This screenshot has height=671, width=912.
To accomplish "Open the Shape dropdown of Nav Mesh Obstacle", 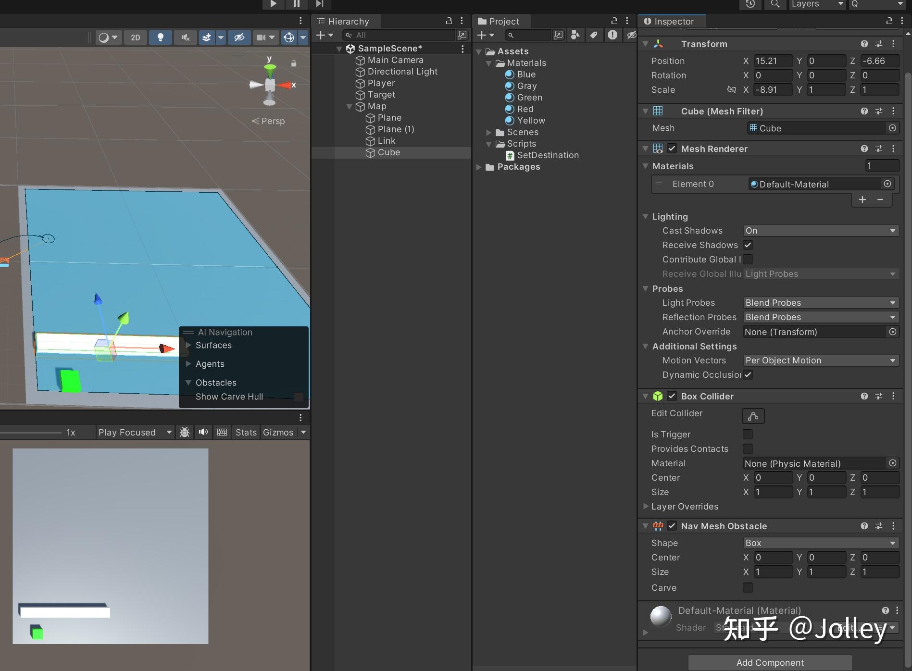I will (x=820, y=543).
